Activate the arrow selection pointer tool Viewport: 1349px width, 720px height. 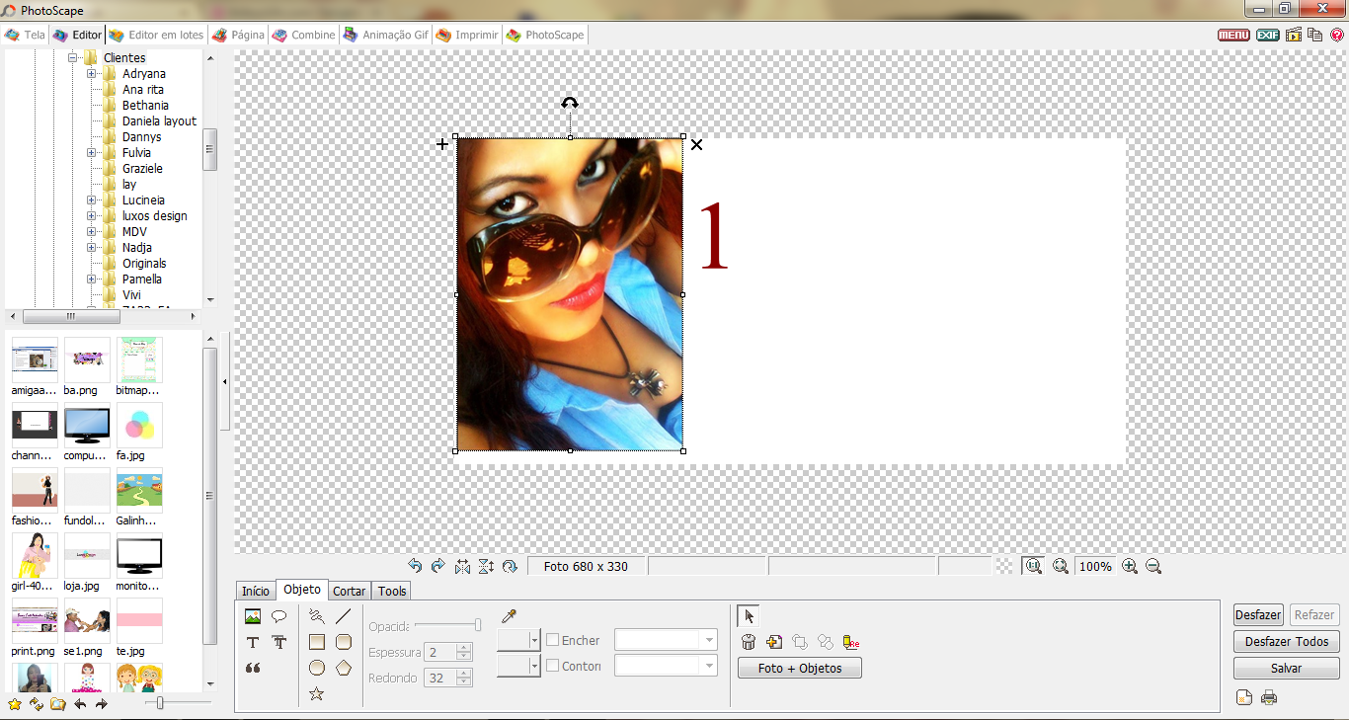(748, 616)
